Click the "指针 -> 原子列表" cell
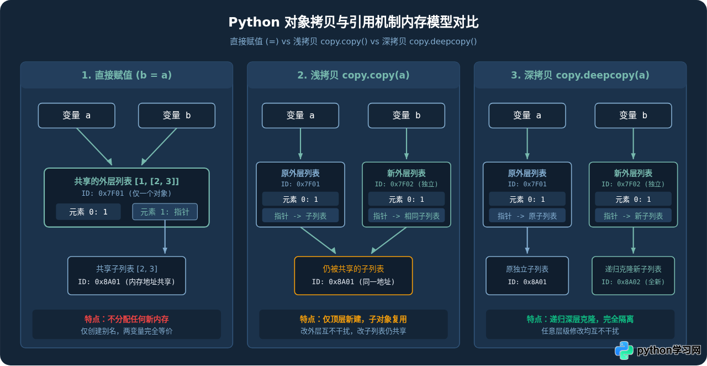 [x=527, y=216]
